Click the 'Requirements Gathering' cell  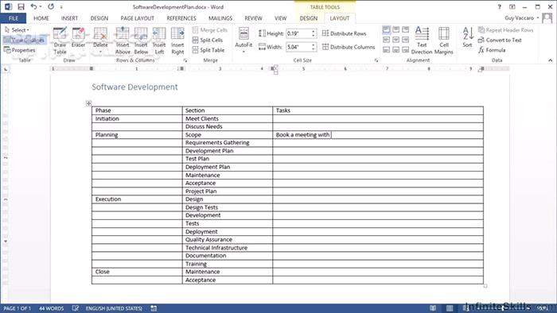pyautogui.click(x=228, y=142)
